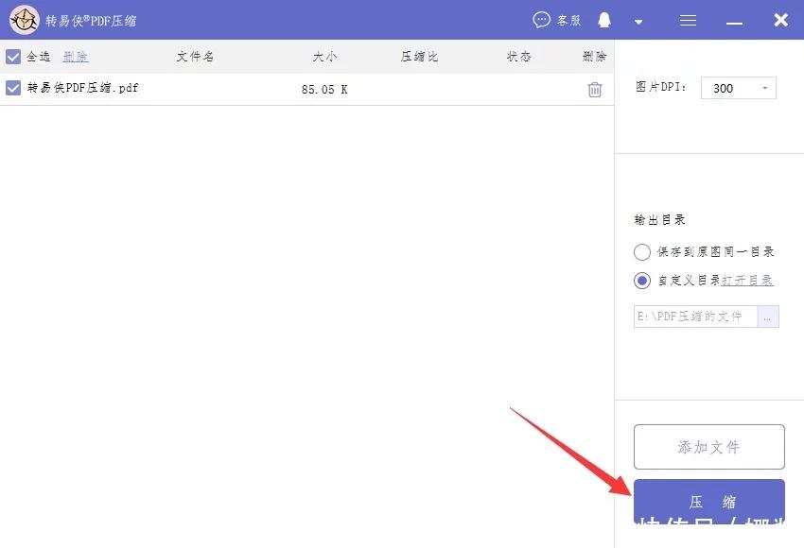Select the 自定义目录 radio option

point(641,281)
